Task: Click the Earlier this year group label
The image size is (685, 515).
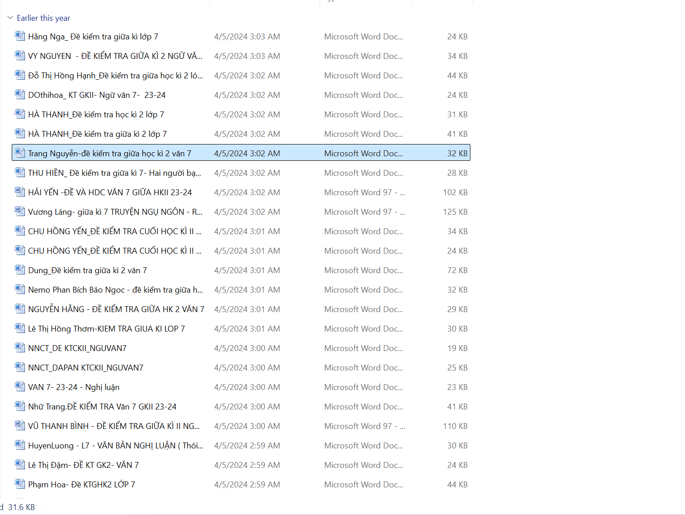Action: point(43,18)
